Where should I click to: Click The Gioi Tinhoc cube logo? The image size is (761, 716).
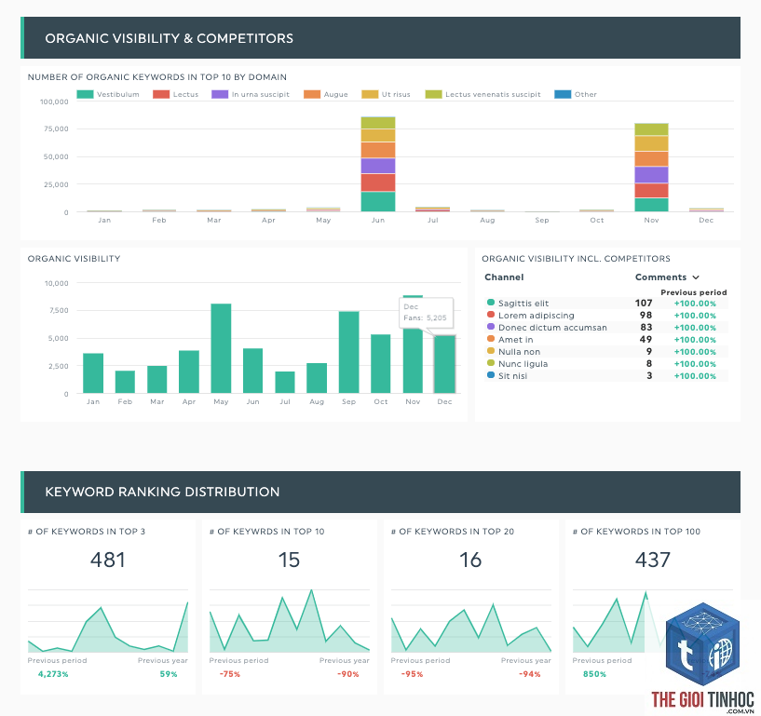click(702, 643)
